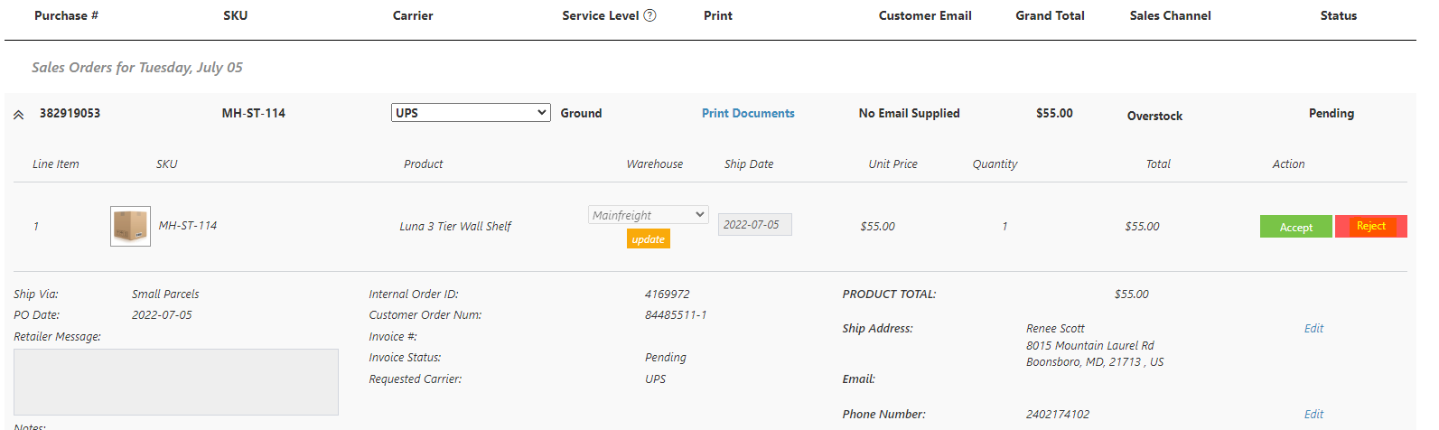The height and width of the screenshot is (430, 1439).
Task: Open the UPS carrier dropdown
Action: [471, 113]
